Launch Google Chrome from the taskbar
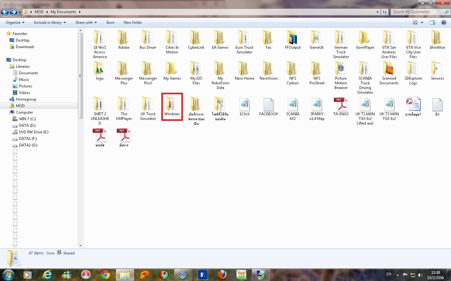Image resolution: width=451 pixels, height=281 pixels. pyautogui.click(x=106, y=275)
